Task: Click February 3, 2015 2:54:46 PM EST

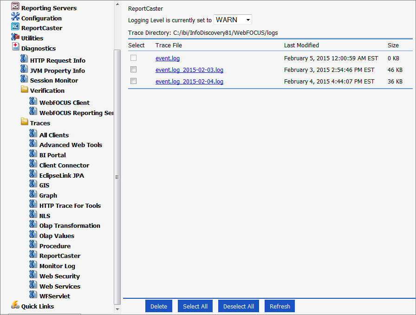Action: coord(329,70)
